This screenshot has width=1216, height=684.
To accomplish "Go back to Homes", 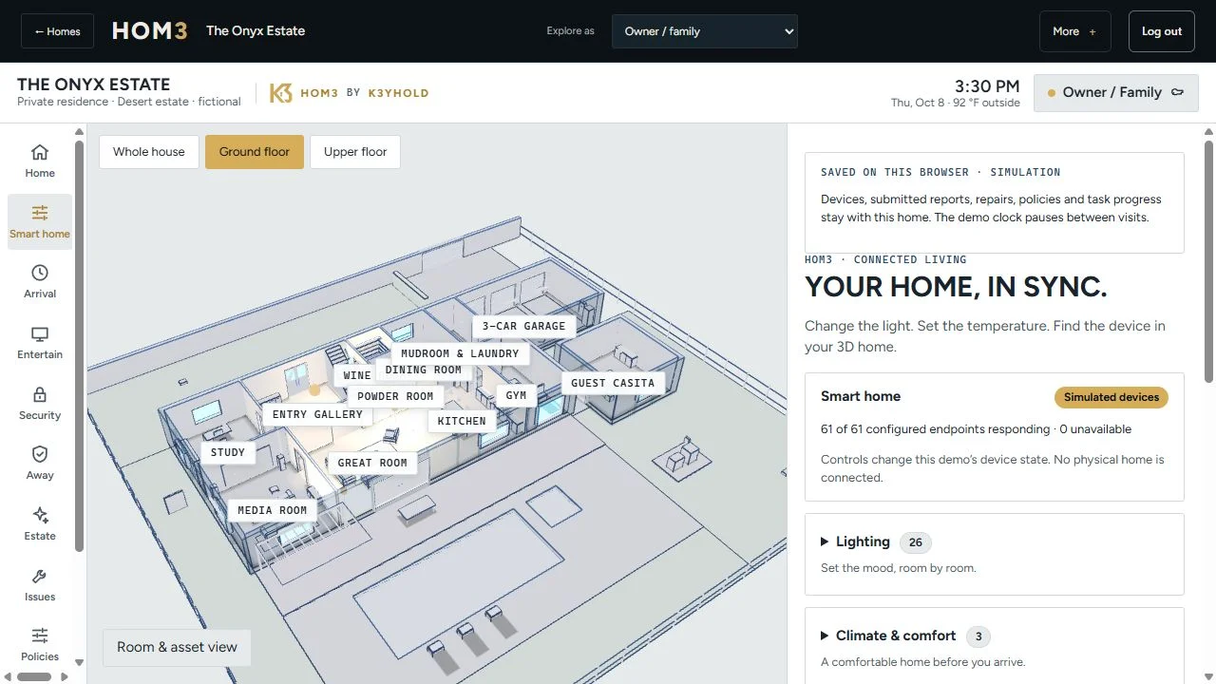I will 57,31.
